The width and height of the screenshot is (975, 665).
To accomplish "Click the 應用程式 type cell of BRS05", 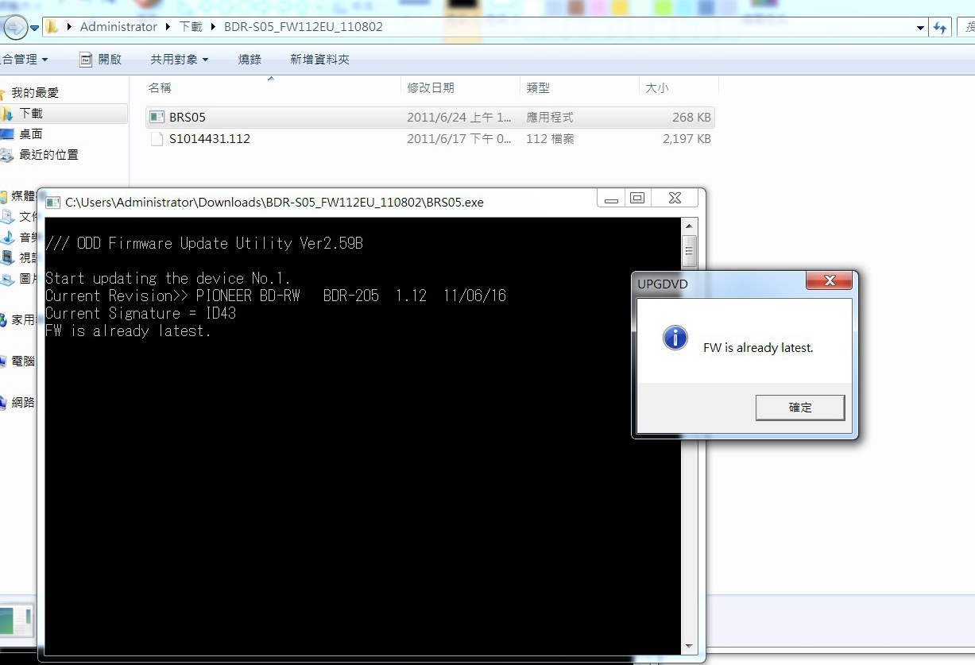I will (550, 118).
